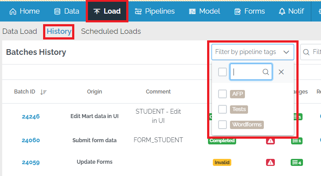Close the tag filter panel with X
The width and height of the screenshot is (321, 176).
(281, 72)
